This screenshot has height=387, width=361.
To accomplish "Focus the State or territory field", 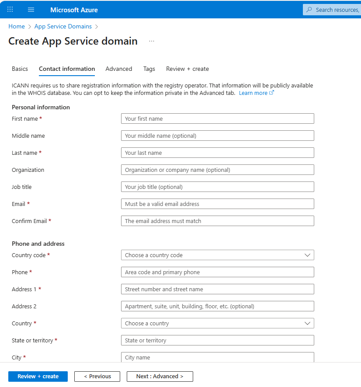I will (217, 340).
